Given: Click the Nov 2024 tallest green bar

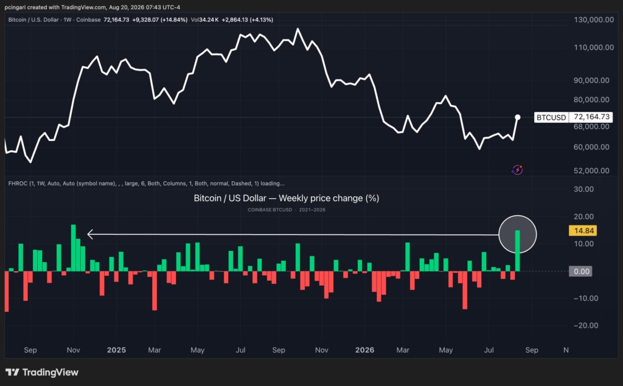Looking at the screenshot, I should coord(74,248).
